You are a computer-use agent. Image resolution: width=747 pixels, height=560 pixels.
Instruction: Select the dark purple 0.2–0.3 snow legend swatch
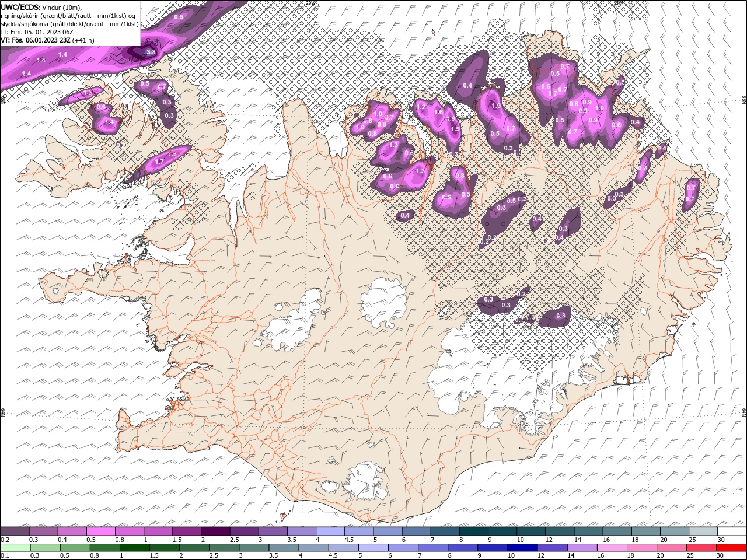[15, 531]
